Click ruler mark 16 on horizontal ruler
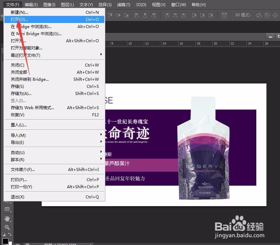 pyautogui.click(x=181, y=44)
